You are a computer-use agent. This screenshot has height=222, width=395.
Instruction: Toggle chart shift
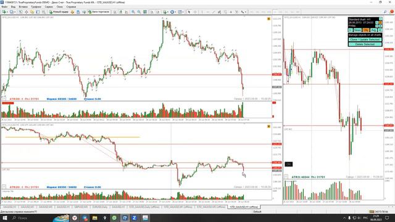tap(158, 12)
